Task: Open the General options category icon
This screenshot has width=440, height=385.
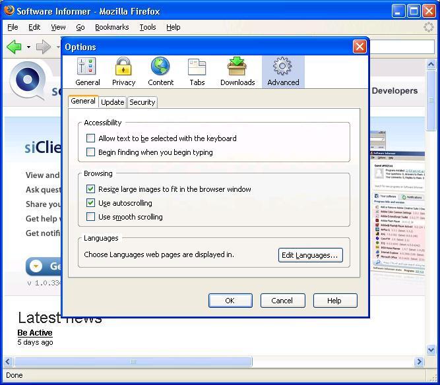Action: pos(87,72)
